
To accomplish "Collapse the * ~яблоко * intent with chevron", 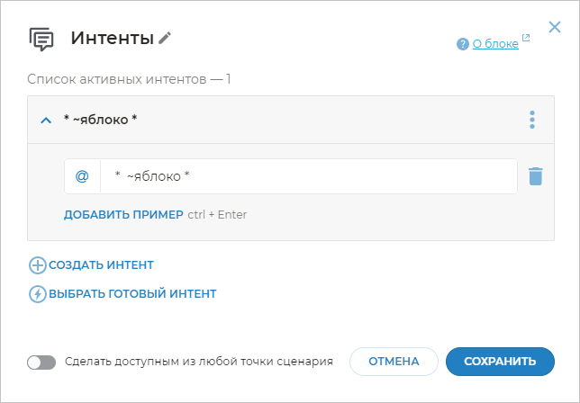I will (x=46, y=120).
